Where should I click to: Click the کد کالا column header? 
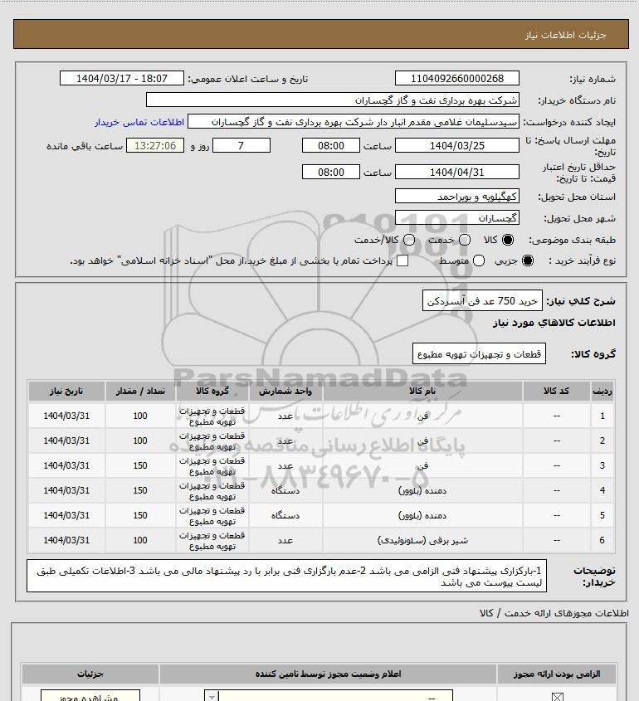pos(556,391)
